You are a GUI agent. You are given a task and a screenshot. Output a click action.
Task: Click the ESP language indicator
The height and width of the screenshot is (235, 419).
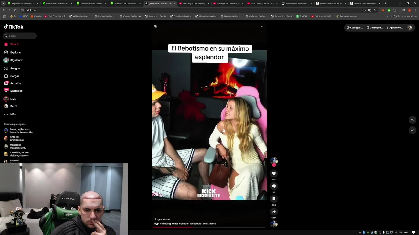(x=400, y=232)
